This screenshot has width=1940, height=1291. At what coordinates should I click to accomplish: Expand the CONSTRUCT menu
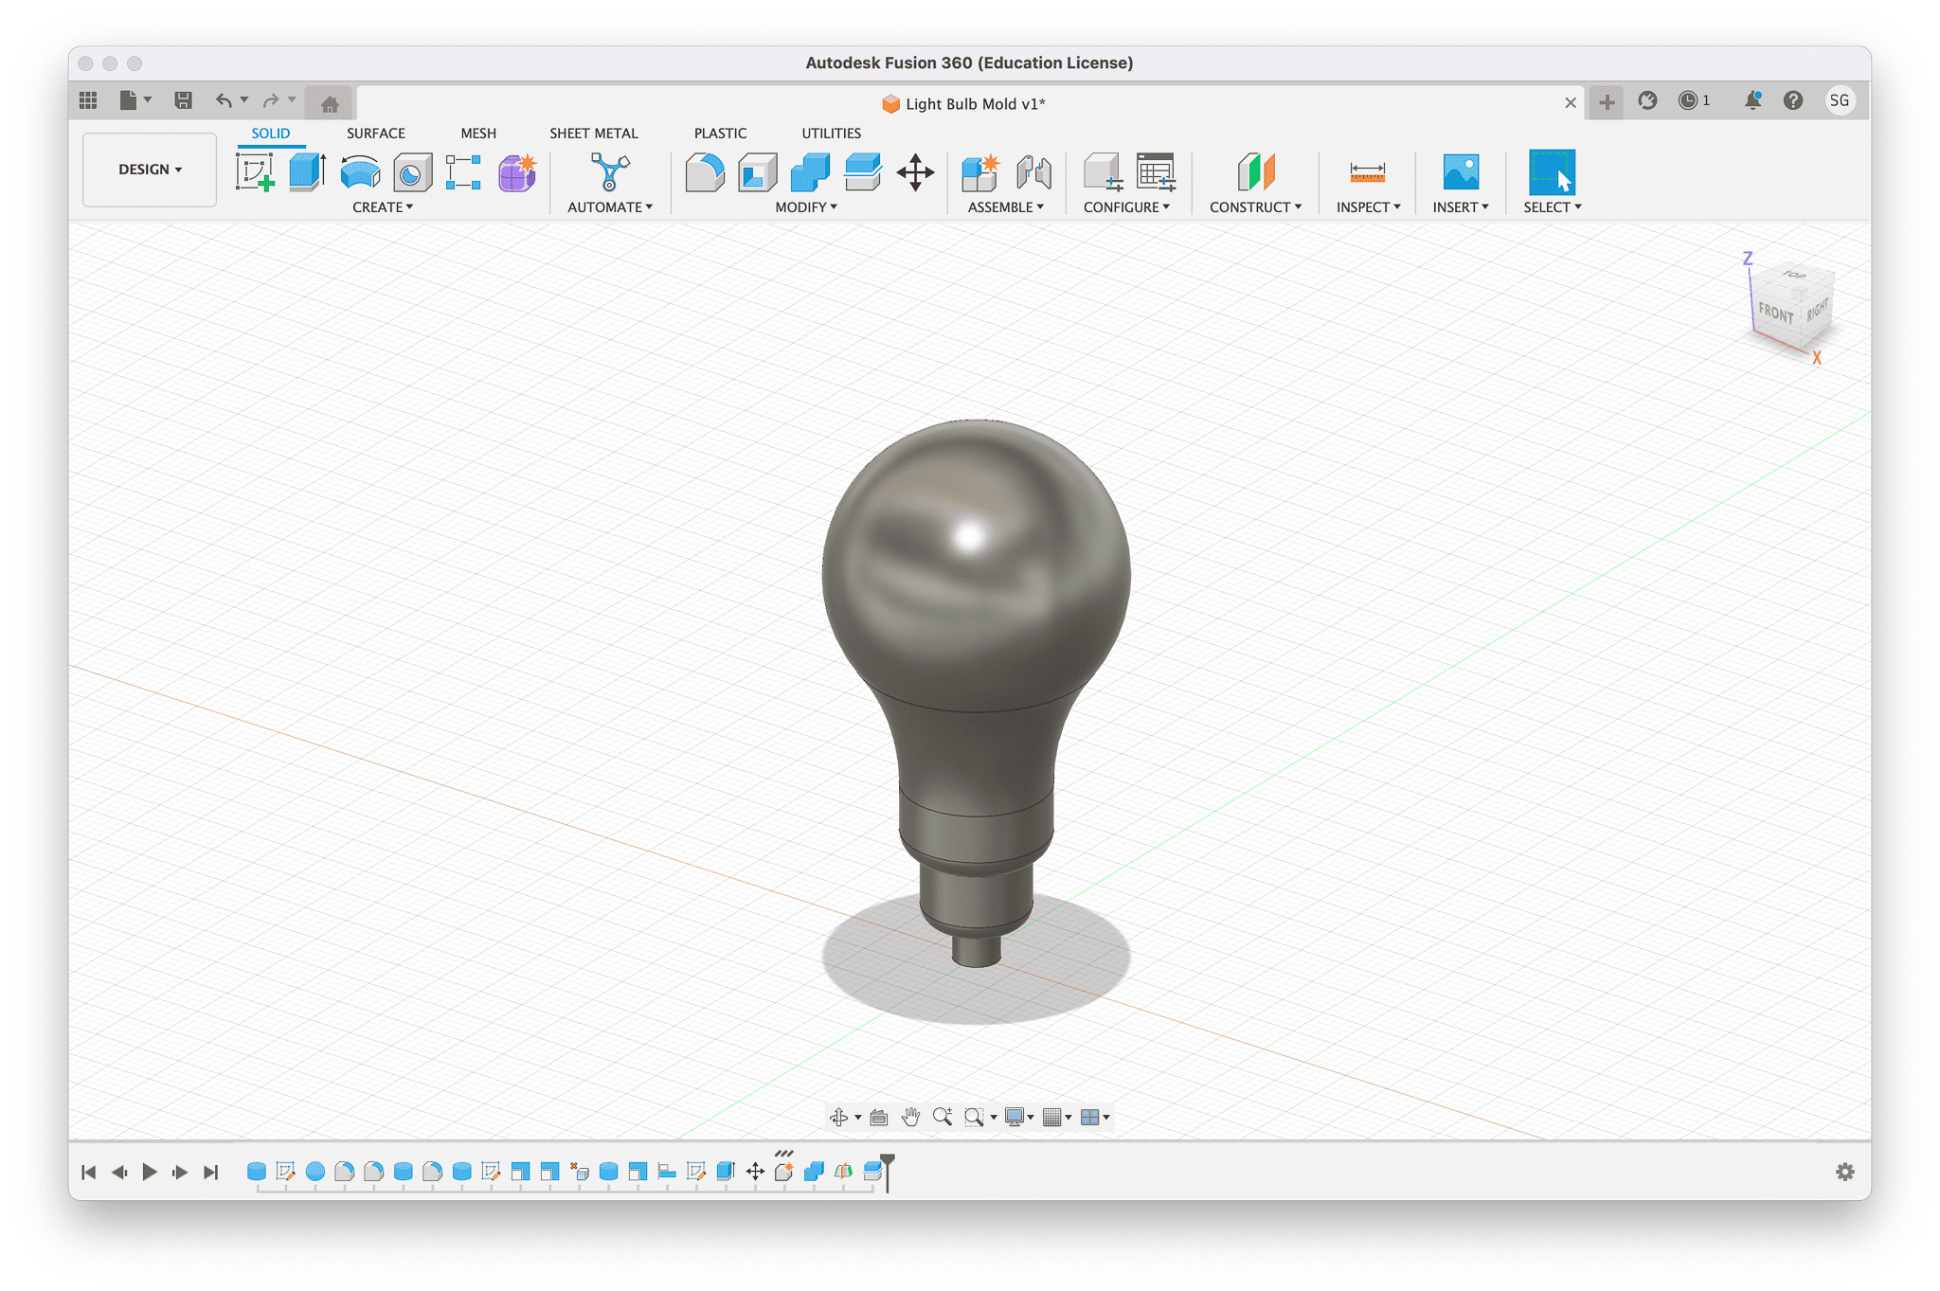pos(1255,207)
